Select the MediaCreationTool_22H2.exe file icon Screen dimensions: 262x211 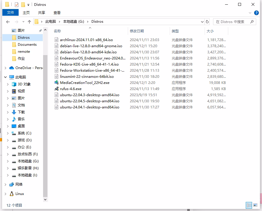56,82
